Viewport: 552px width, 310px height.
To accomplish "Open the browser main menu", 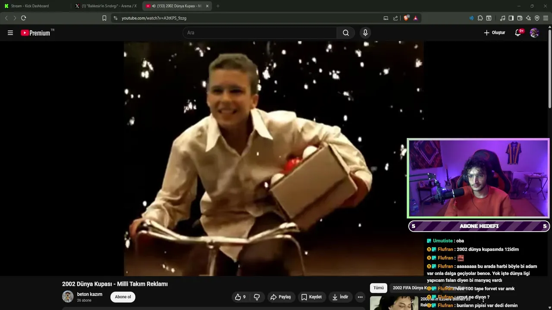I will coord(546,18).
